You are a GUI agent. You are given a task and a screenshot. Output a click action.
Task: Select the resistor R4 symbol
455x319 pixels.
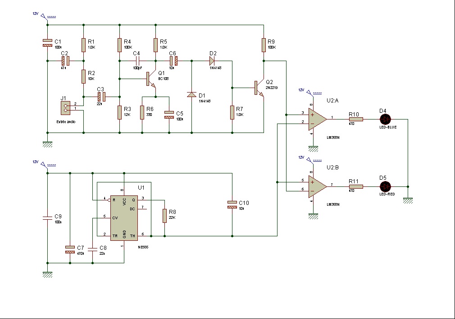119,45
